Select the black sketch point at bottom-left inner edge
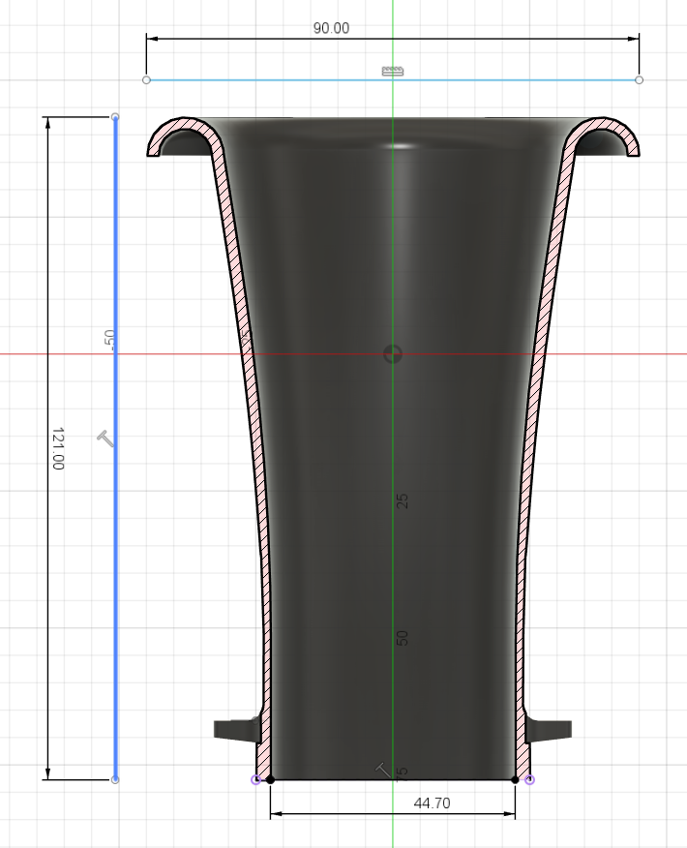 click(271, 779)
